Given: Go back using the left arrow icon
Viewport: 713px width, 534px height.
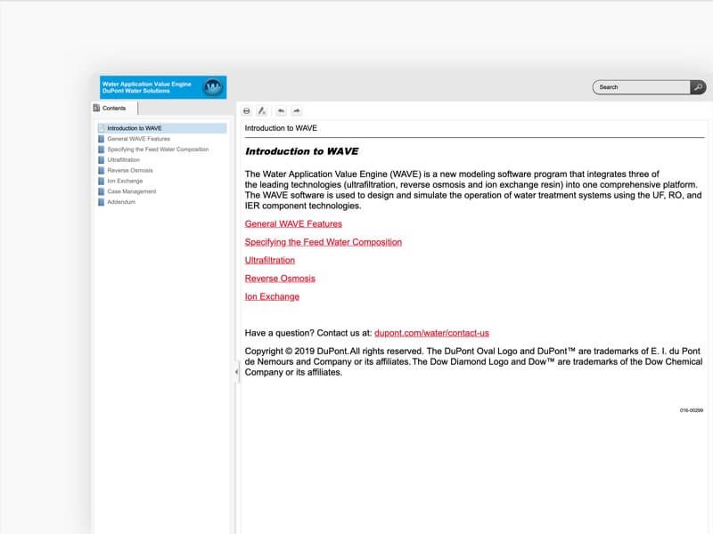Looking at the screenshot, I should 281,111.
